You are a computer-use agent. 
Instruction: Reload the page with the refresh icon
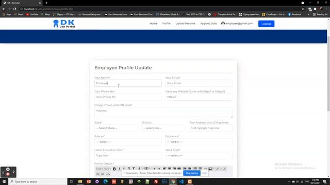[15, 9]
